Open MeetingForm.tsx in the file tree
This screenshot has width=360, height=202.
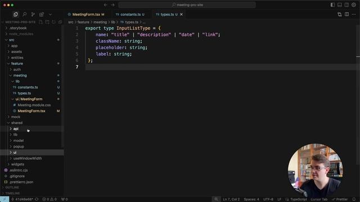pos(32,111)
